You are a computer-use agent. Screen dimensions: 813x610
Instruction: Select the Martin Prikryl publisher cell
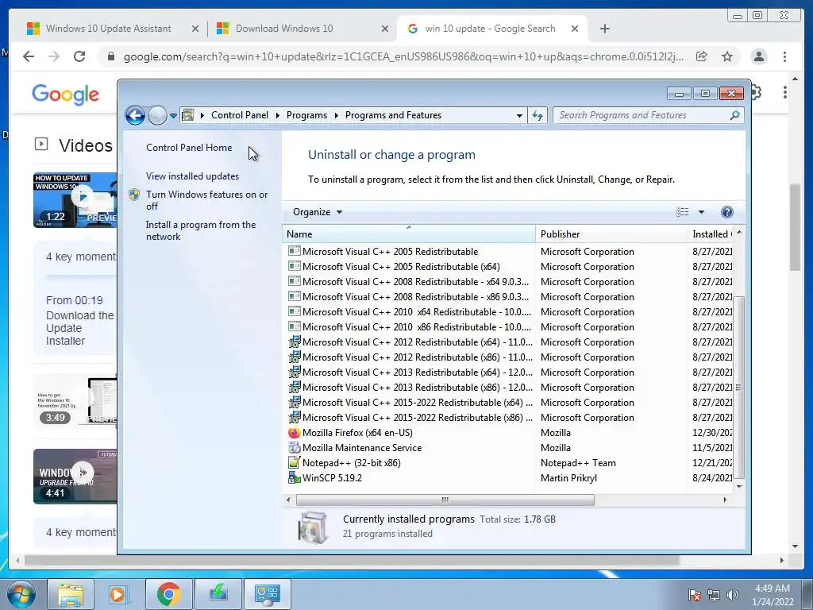[568, 477]
